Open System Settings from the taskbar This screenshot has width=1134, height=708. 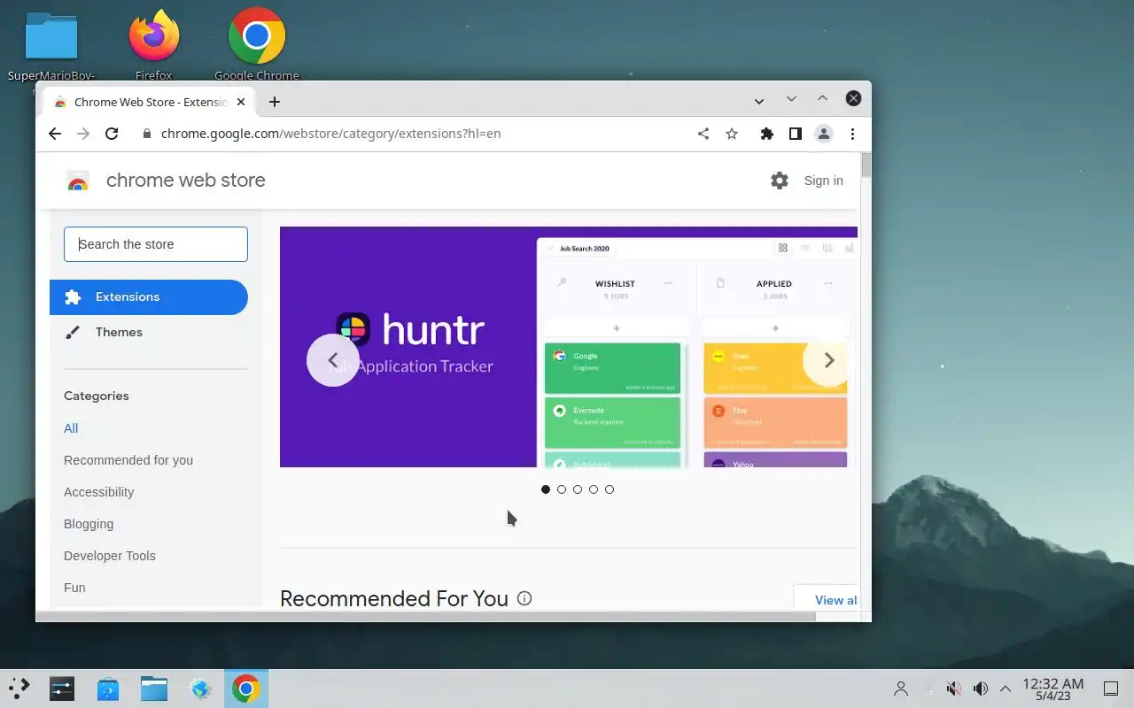62,689
